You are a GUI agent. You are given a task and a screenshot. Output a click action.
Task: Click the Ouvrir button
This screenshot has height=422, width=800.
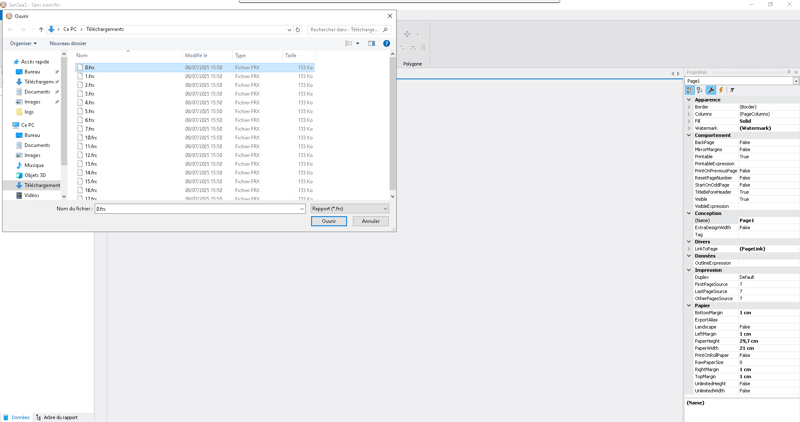(x=329, y=221)
